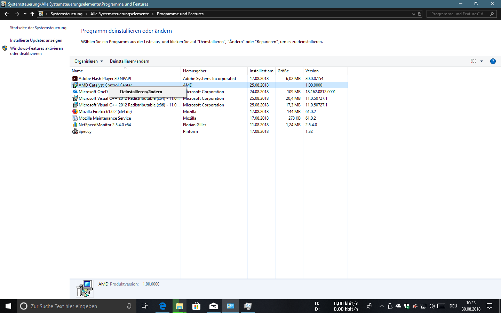Viewport: 501px width, 313px height.
Task: Open File Explorer from the taskbar
Action: [179, 306]
